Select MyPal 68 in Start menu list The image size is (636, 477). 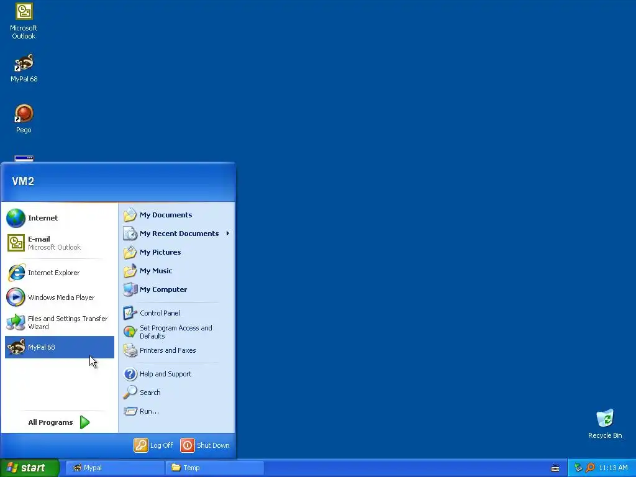pos(59,347)
